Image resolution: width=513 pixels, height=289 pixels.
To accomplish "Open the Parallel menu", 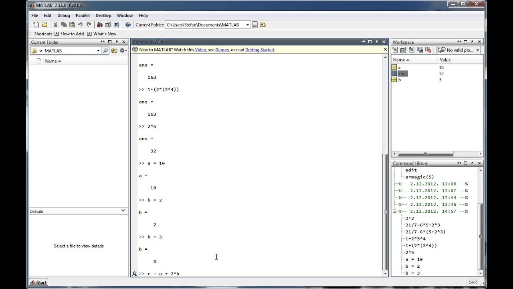I will (x=83, y=15).
